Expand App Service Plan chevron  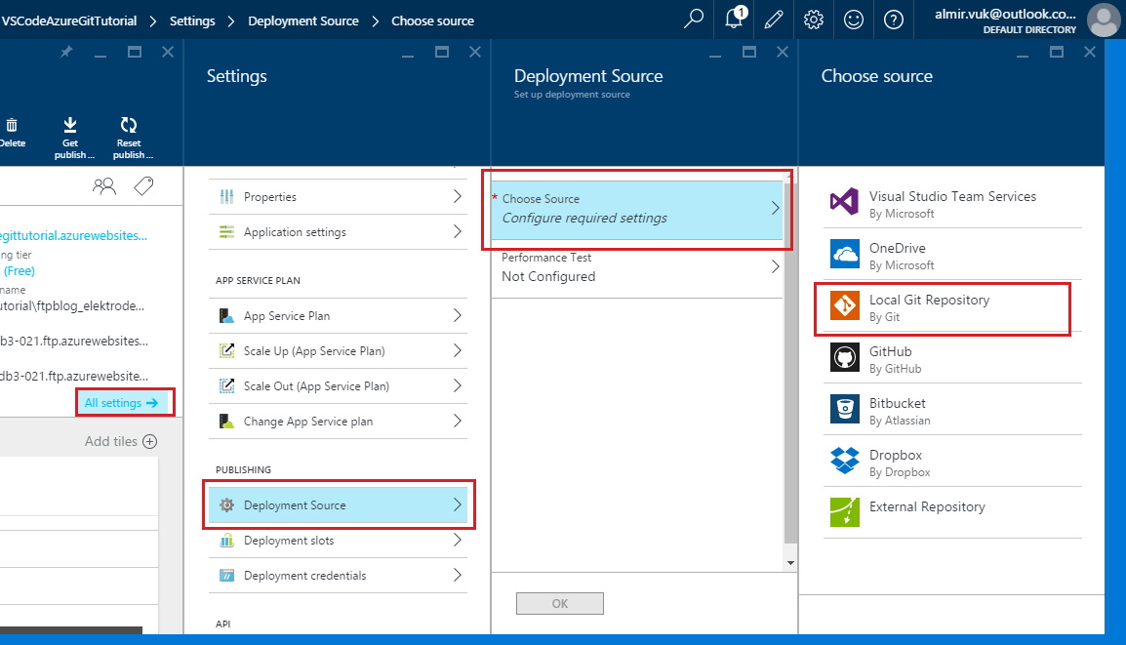coord(458,315)
